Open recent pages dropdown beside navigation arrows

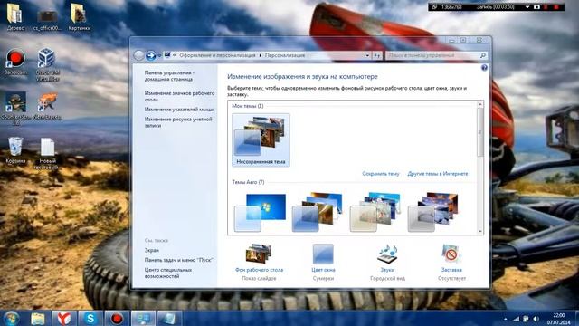tap(159, 56)
